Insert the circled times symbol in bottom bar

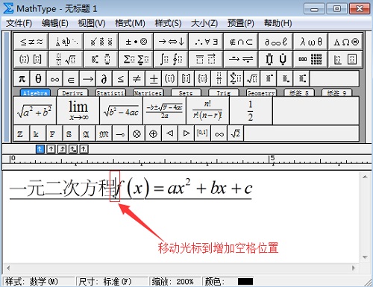tap(137, 134)
